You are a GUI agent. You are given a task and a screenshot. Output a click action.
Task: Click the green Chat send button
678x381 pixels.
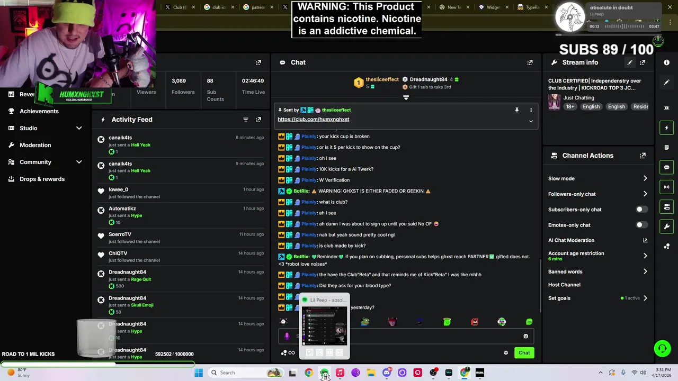coord(524,353)
